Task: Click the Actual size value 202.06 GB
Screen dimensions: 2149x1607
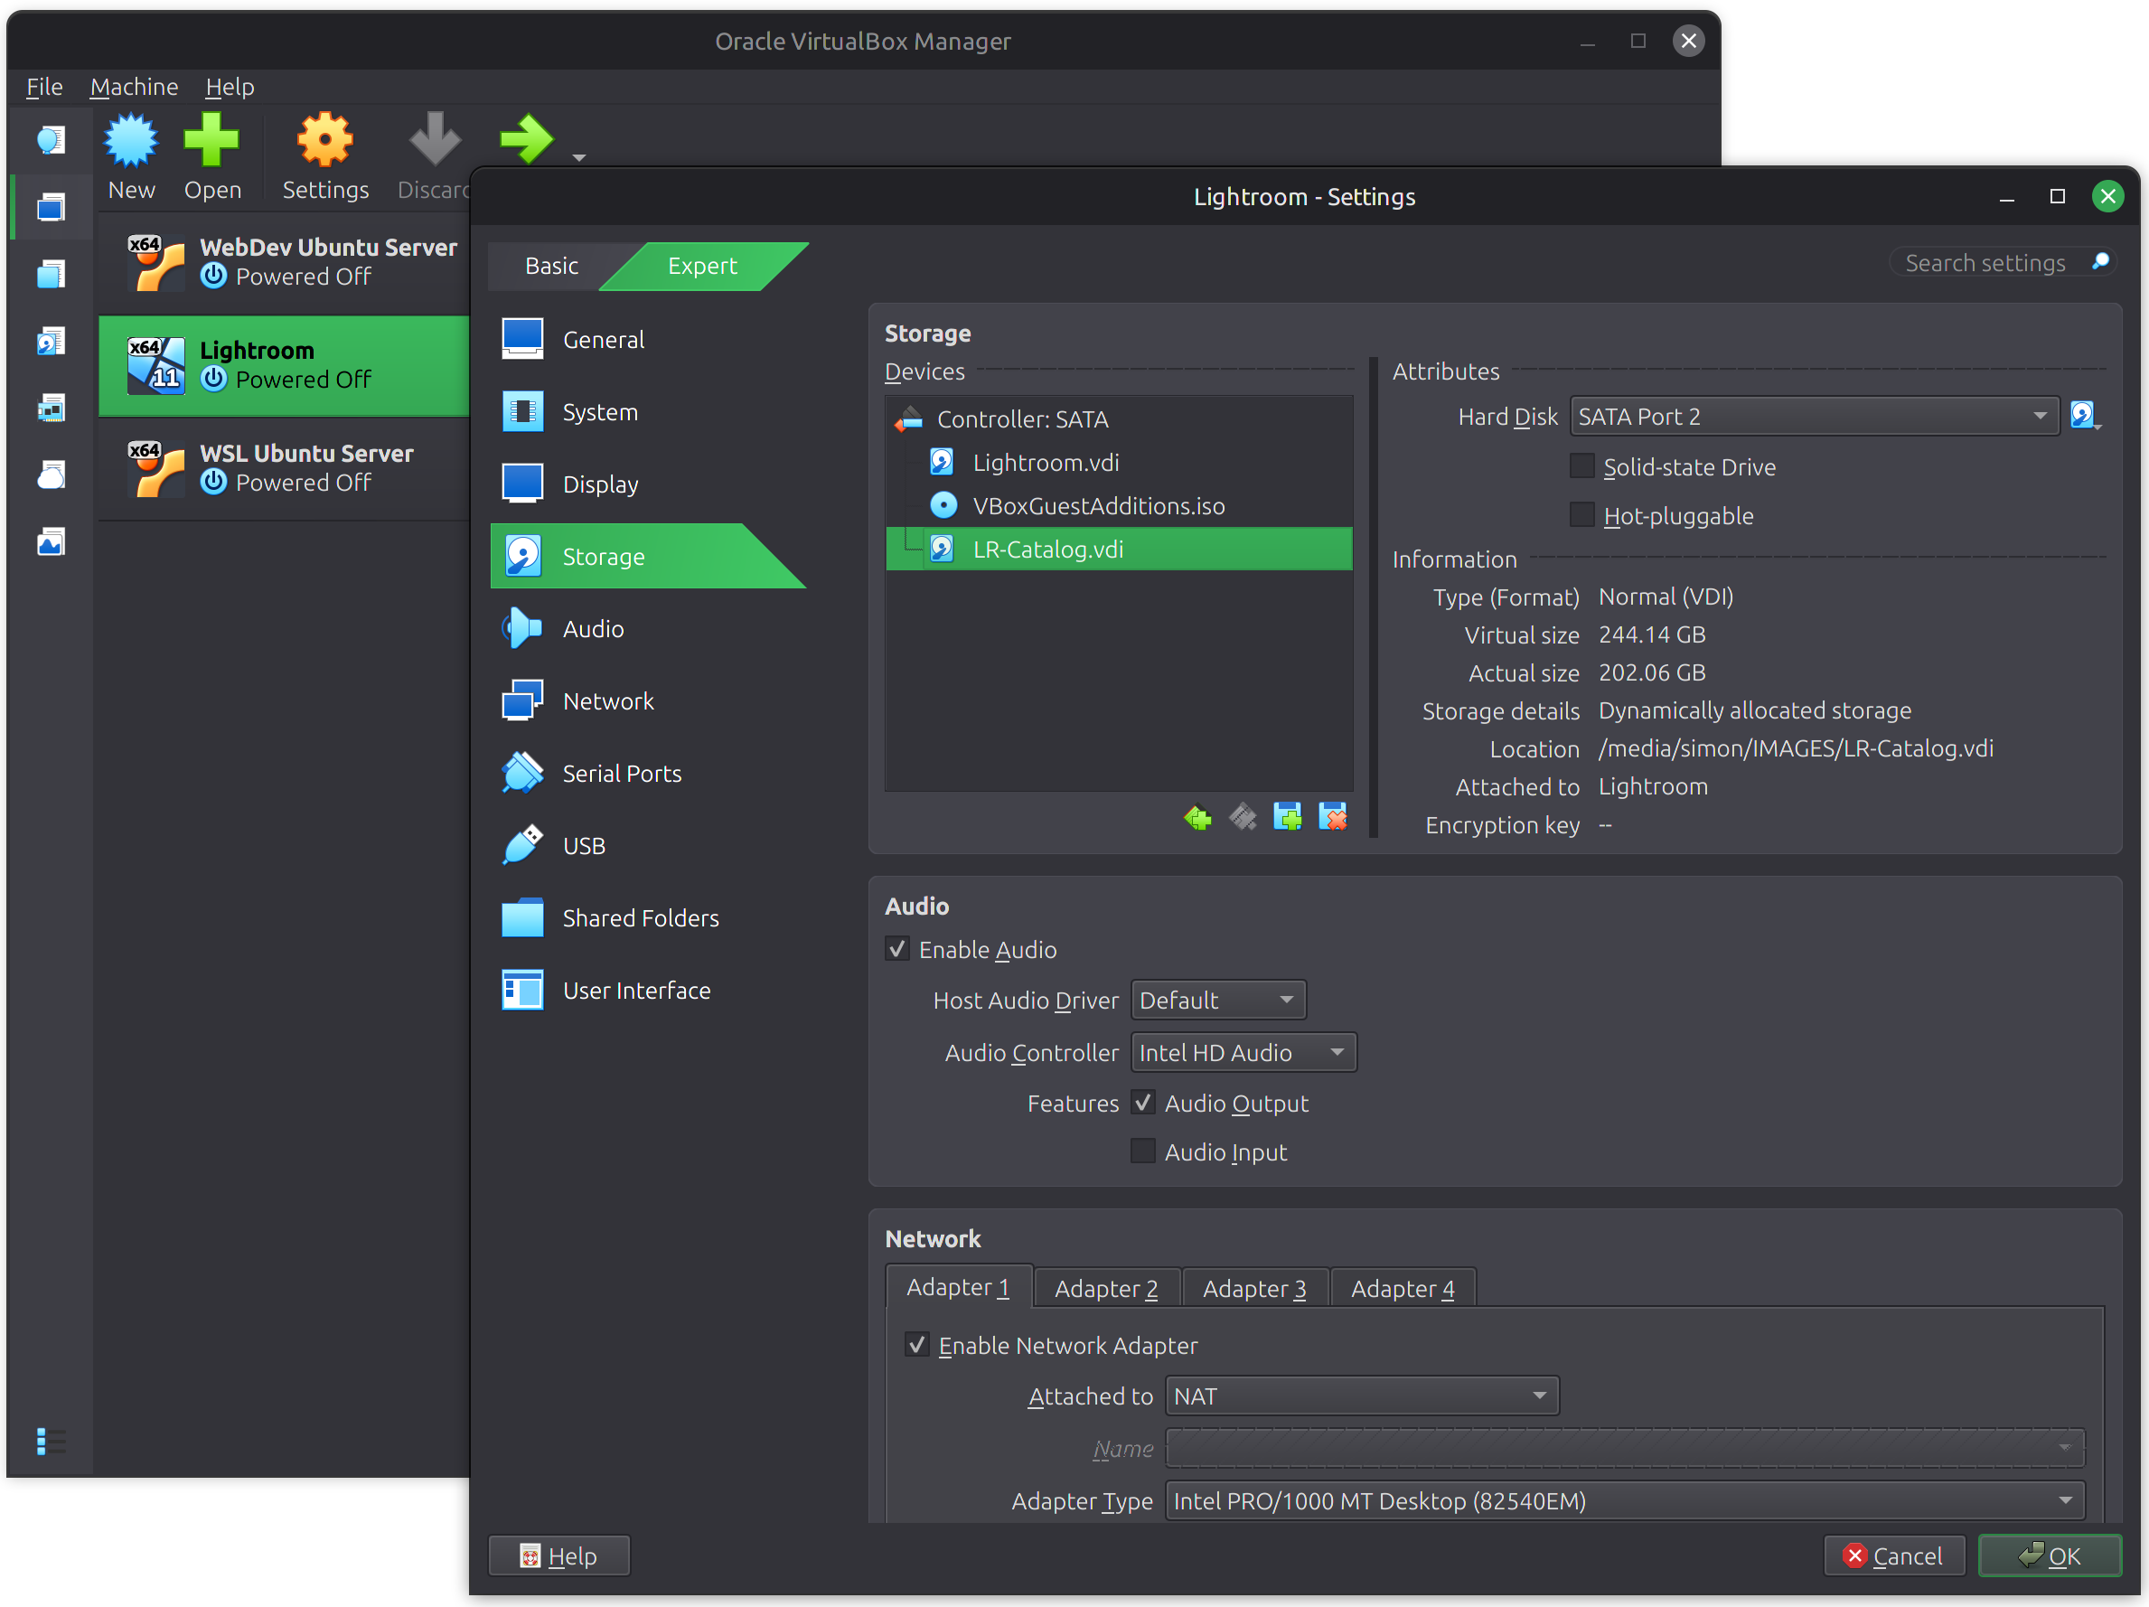Action: (x=1653, y=673)
